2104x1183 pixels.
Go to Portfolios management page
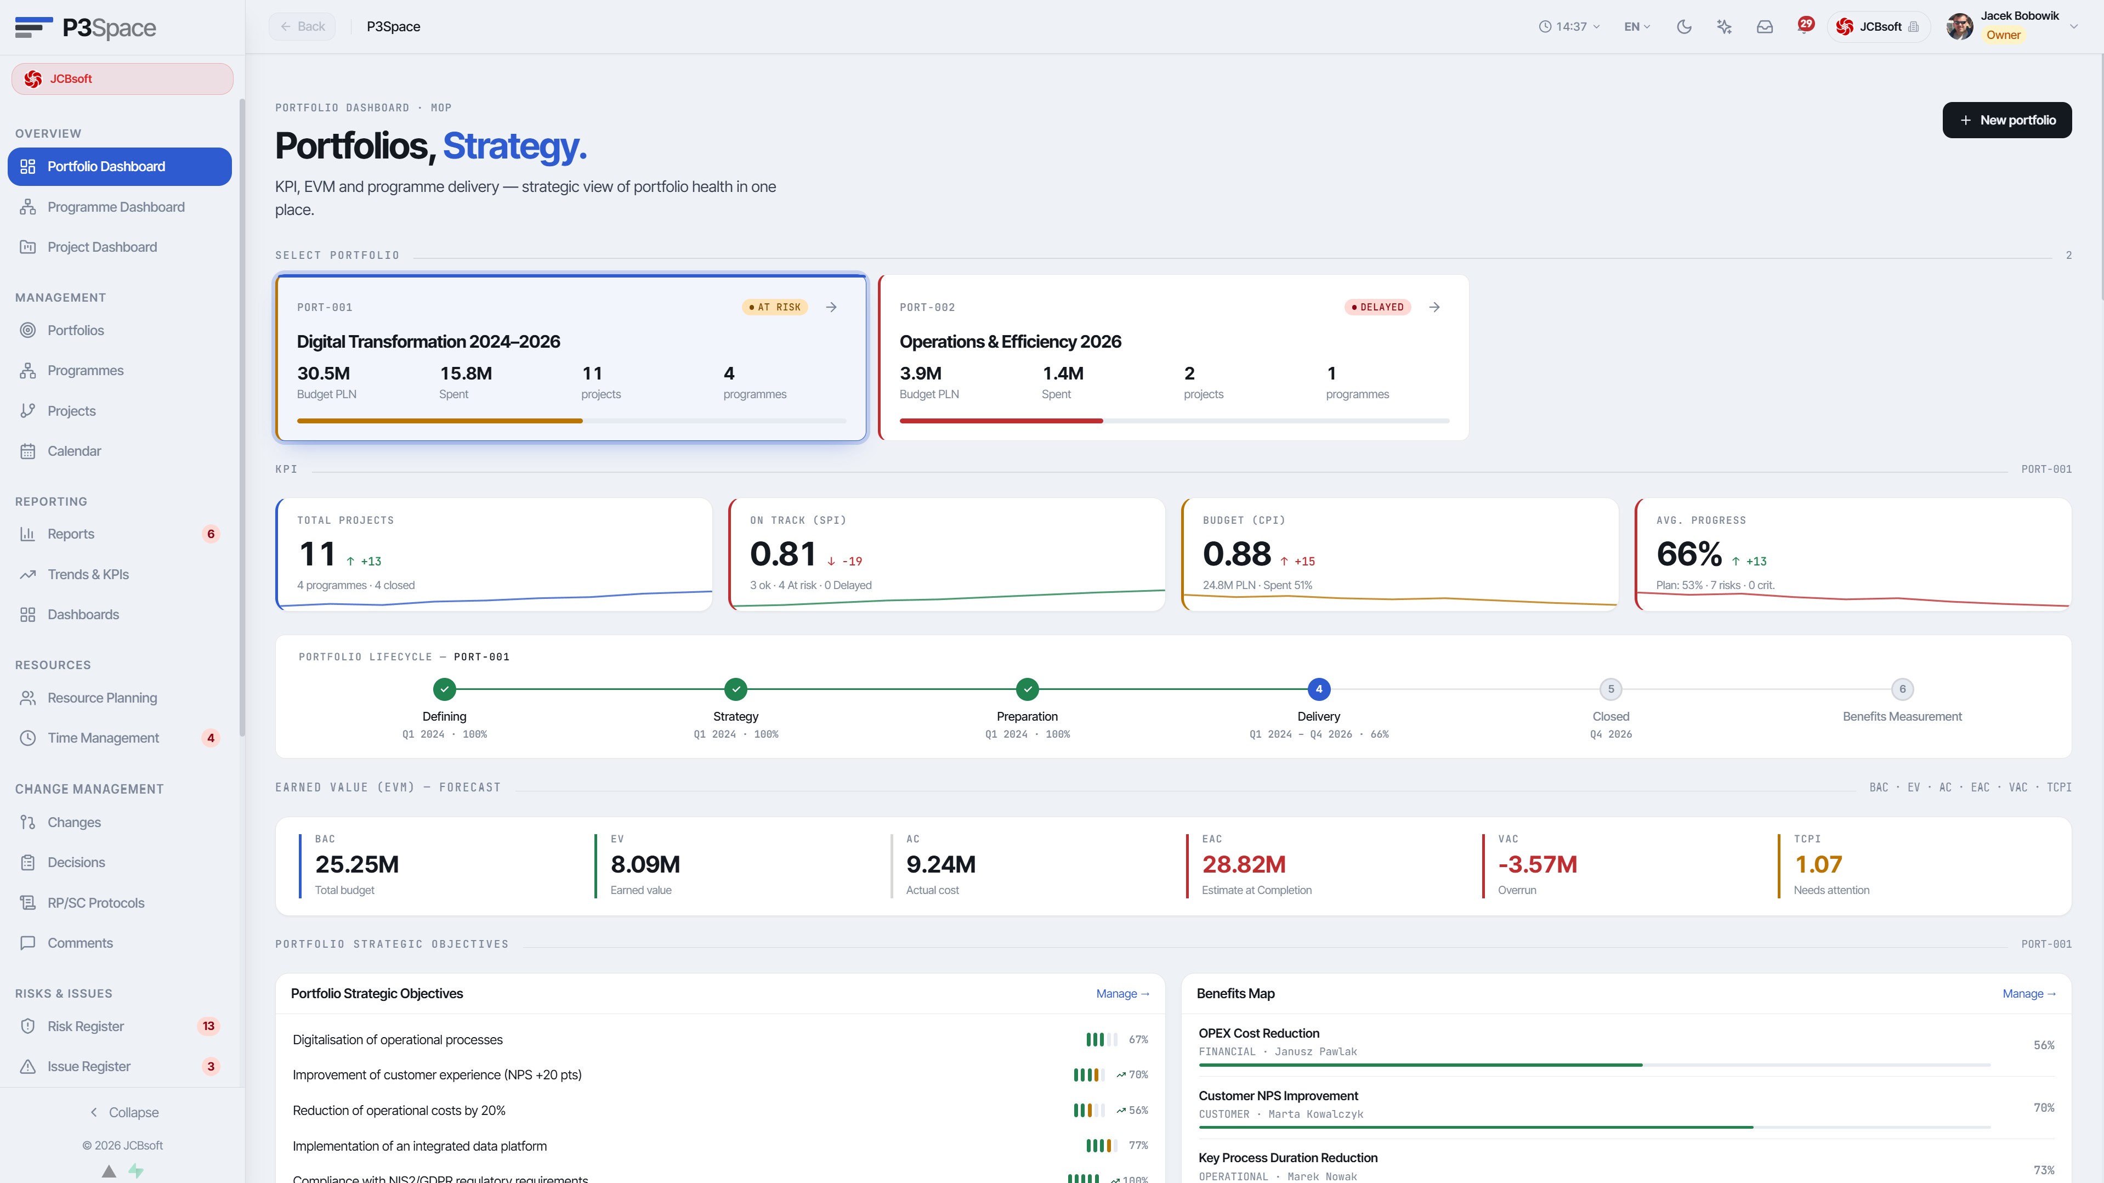click(x=120, y=330)
